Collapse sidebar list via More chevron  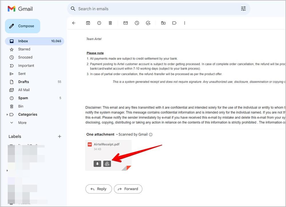tap(11, 123)
